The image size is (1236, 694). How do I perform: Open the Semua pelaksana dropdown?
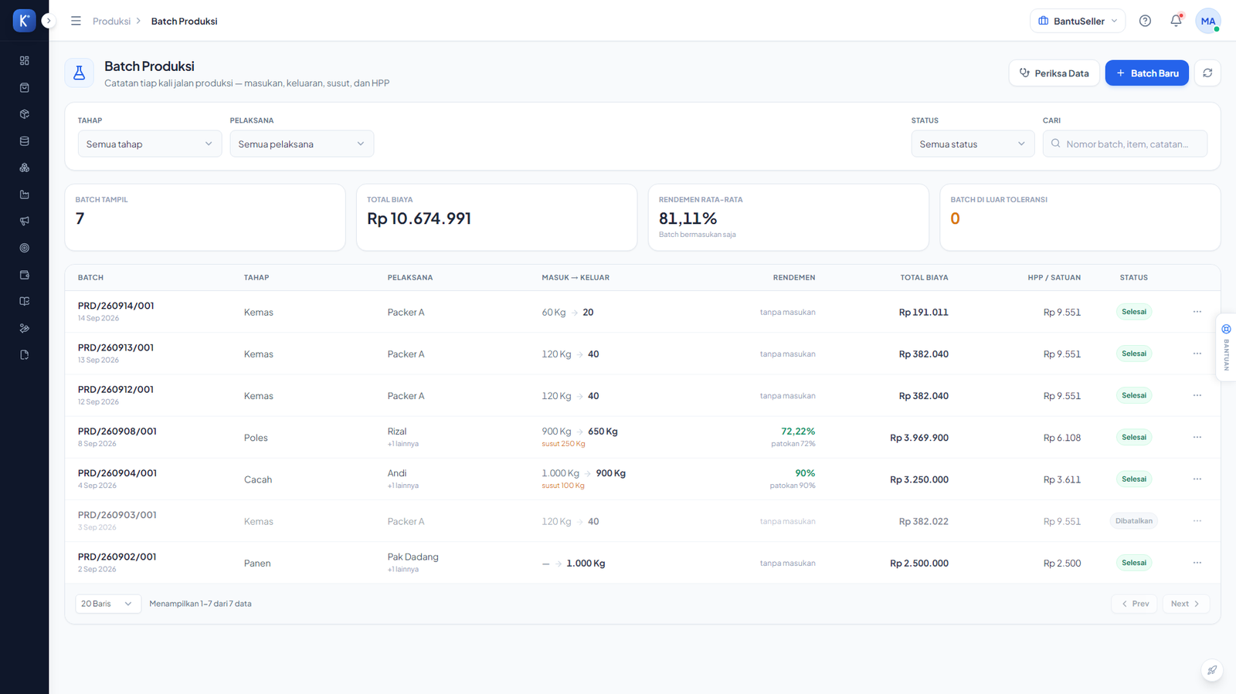click(x=302, y=144)
